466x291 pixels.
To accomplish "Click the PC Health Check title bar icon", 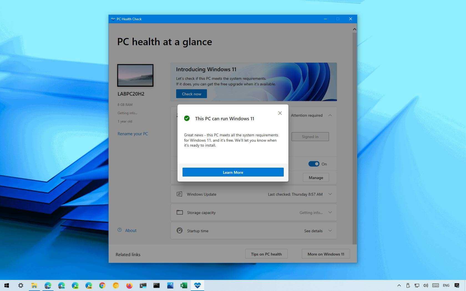I will tap(113, 19).
